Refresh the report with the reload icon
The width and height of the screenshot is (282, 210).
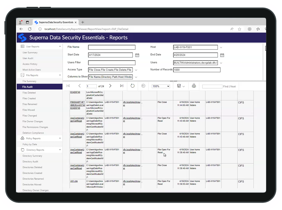pyautogui.click(x=133, y=86)
